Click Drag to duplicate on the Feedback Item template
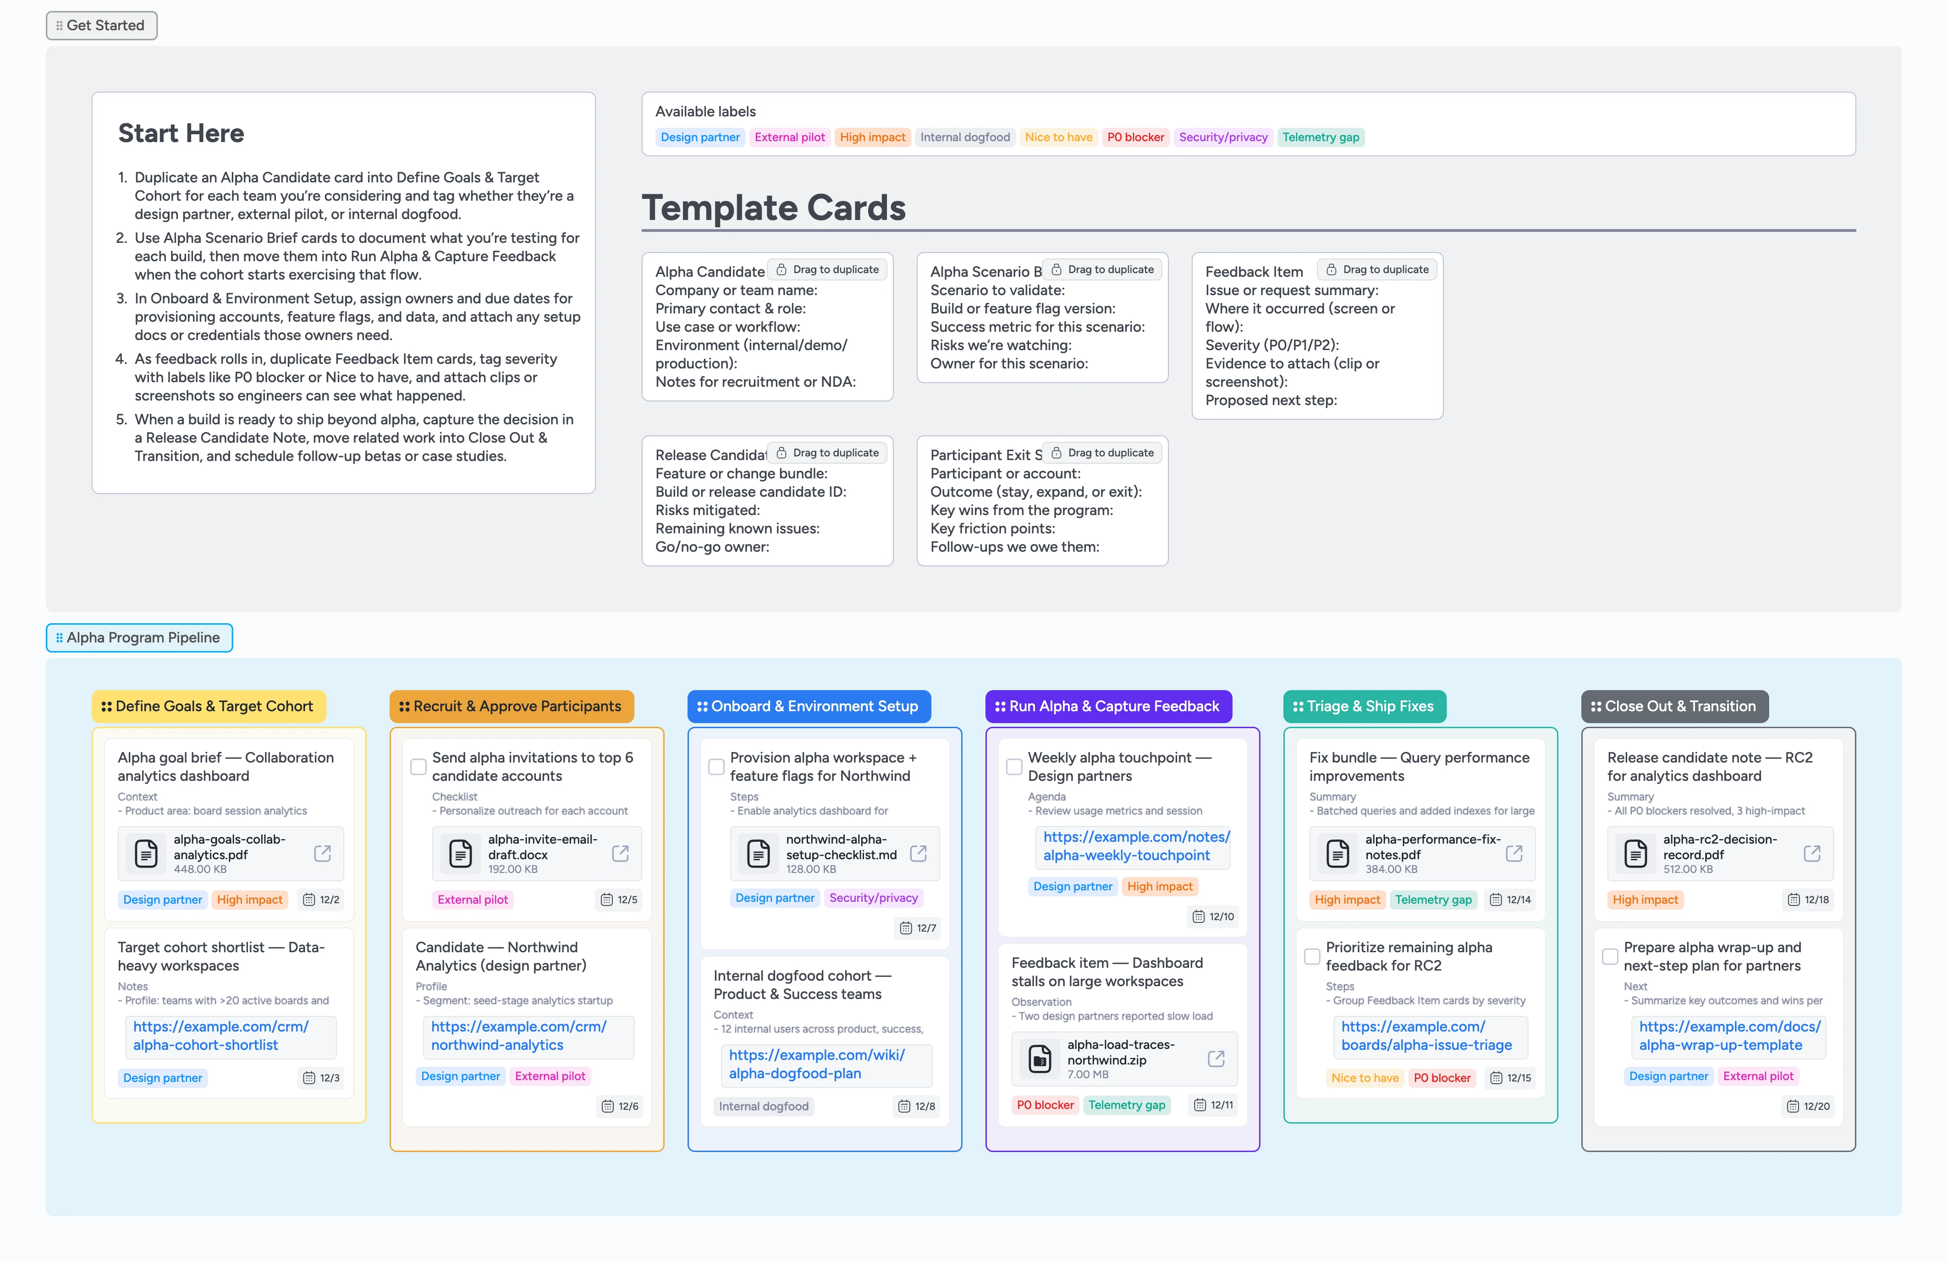This screenshot has height=1262, width=1948. click(1377, 269)
